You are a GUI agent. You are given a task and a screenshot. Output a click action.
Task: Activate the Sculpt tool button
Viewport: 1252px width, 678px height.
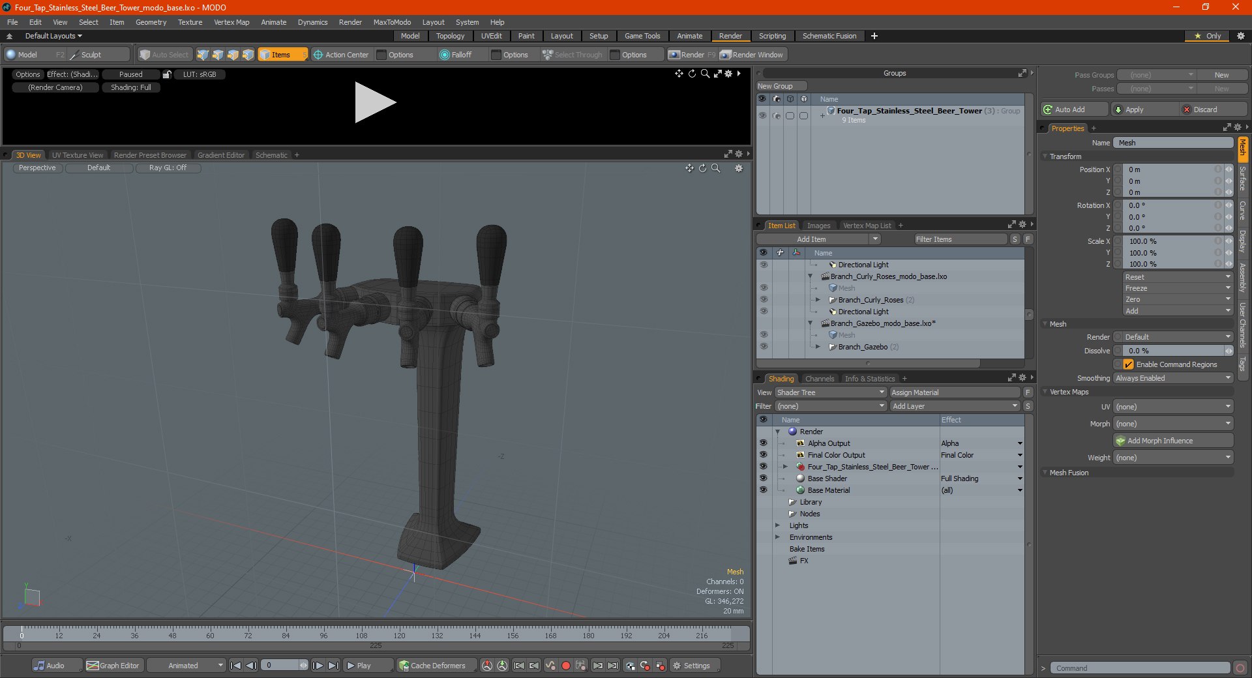[x=99, y=55]
